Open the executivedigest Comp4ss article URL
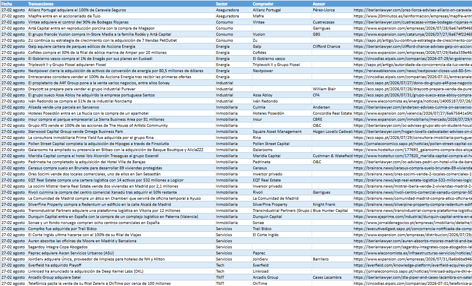 [412, 229]
